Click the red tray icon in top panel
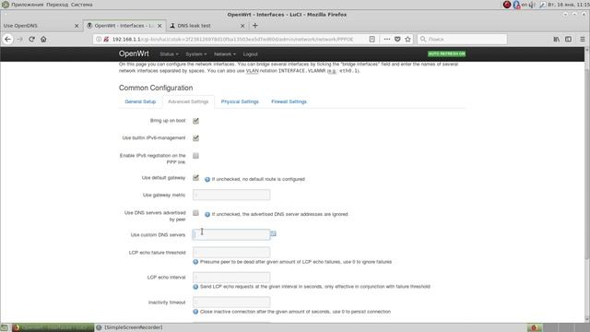590x332 pixels. pos(507,5)
